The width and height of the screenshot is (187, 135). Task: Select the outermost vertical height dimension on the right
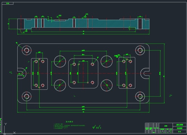pyautogui.click(x=164, y=73)
